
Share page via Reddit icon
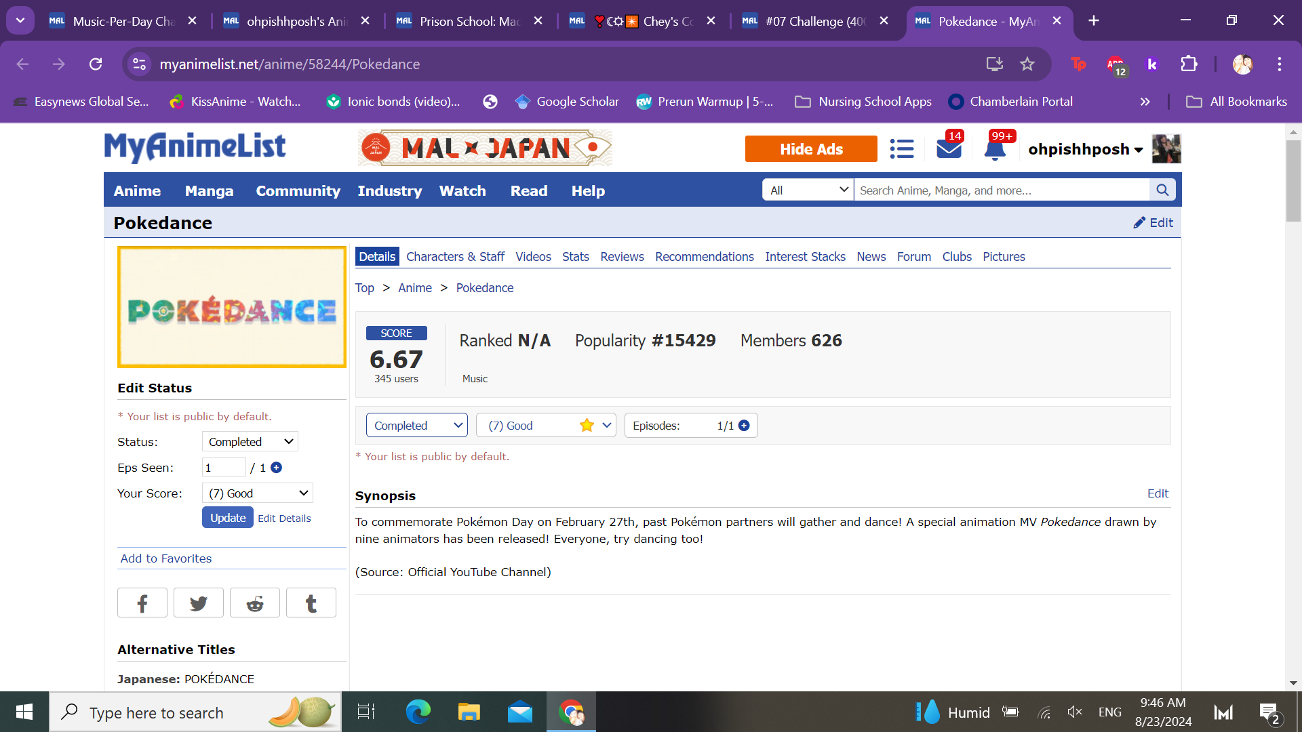[x=255, y=603]
